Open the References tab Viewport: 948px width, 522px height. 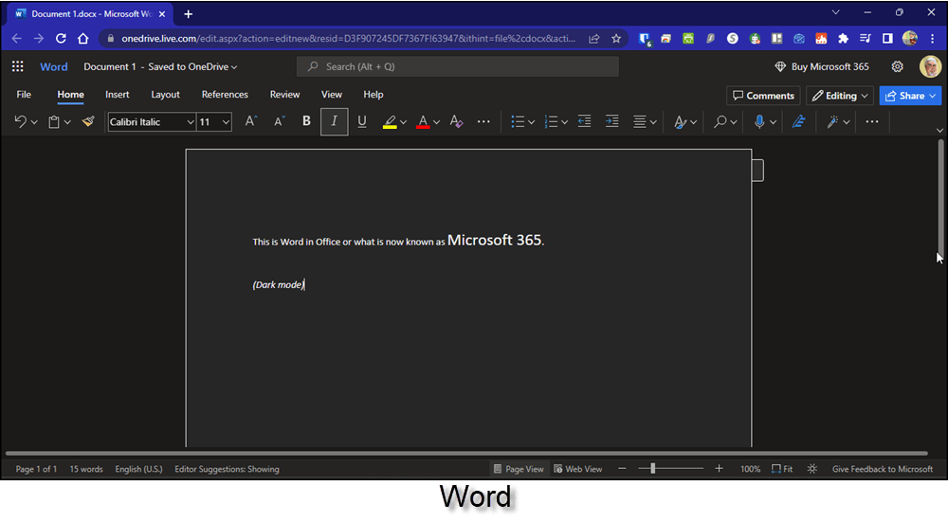pyautogui.click(x=225, y=94)
